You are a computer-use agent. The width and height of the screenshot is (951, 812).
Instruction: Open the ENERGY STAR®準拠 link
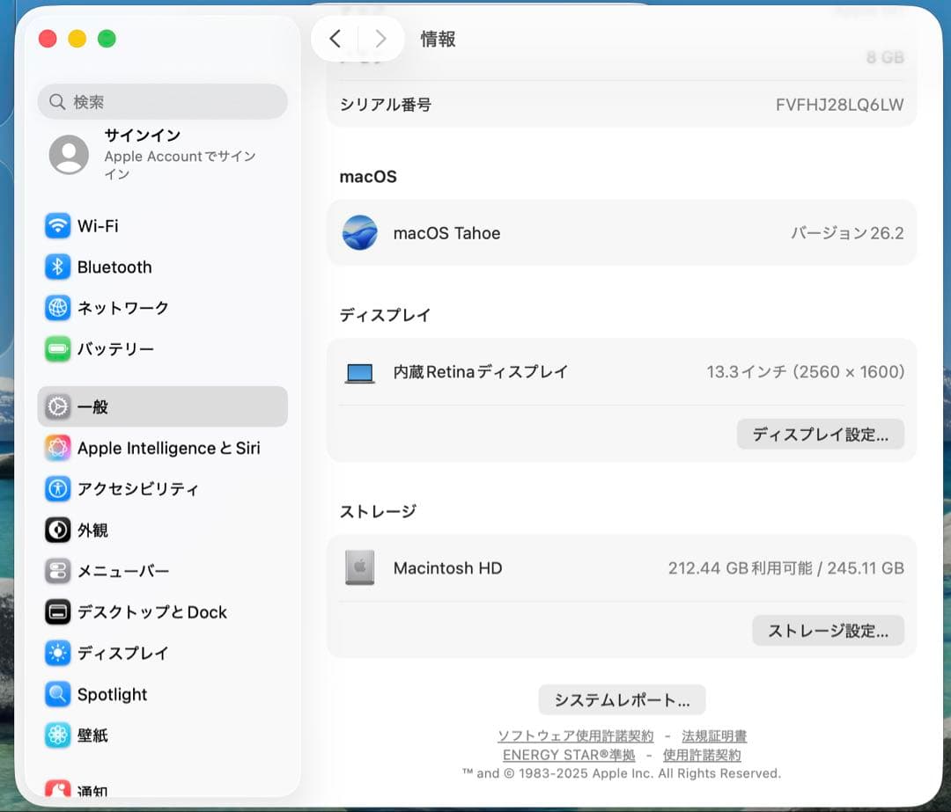[567, 755]
